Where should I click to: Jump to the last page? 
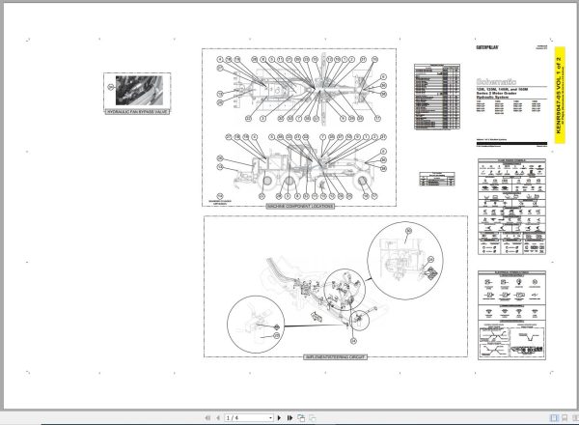tap(289, 417)
